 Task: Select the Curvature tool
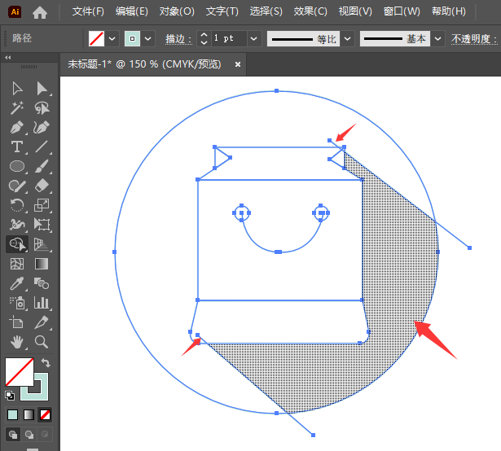pos(42,128)
